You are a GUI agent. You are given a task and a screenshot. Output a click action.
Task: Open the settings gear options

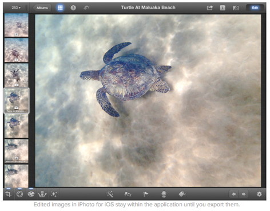tap(259, 194)
